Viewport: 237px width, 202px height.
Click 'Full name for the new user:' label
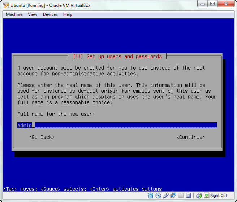56,114
